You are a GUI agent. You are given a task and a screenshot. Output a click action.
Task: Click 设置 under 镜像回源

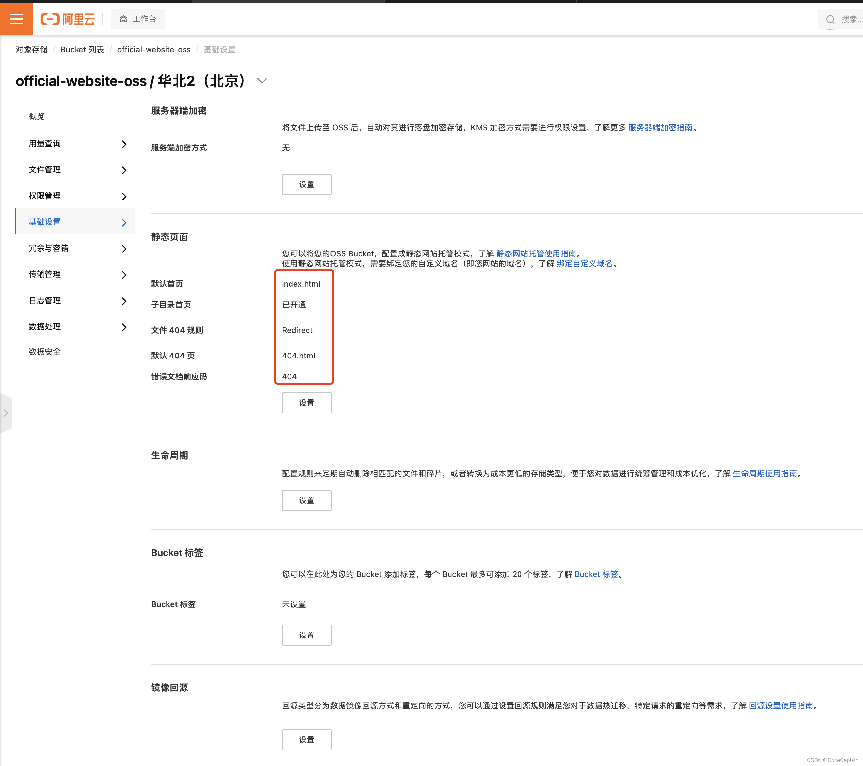pyautogui.click(x=307, y=740)
